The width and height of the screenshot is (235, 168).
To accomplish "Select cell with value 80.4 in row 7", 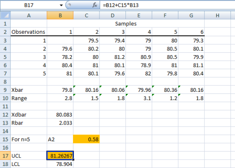I will point(191,74).
